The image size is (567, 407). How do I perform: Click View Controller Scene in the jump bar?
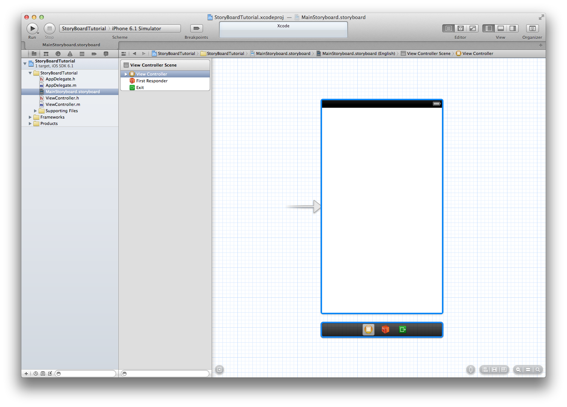[428, 53]
